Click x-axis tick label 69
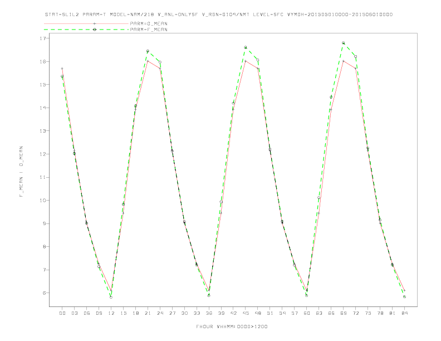441x341 pixels. tap(344, 313)
